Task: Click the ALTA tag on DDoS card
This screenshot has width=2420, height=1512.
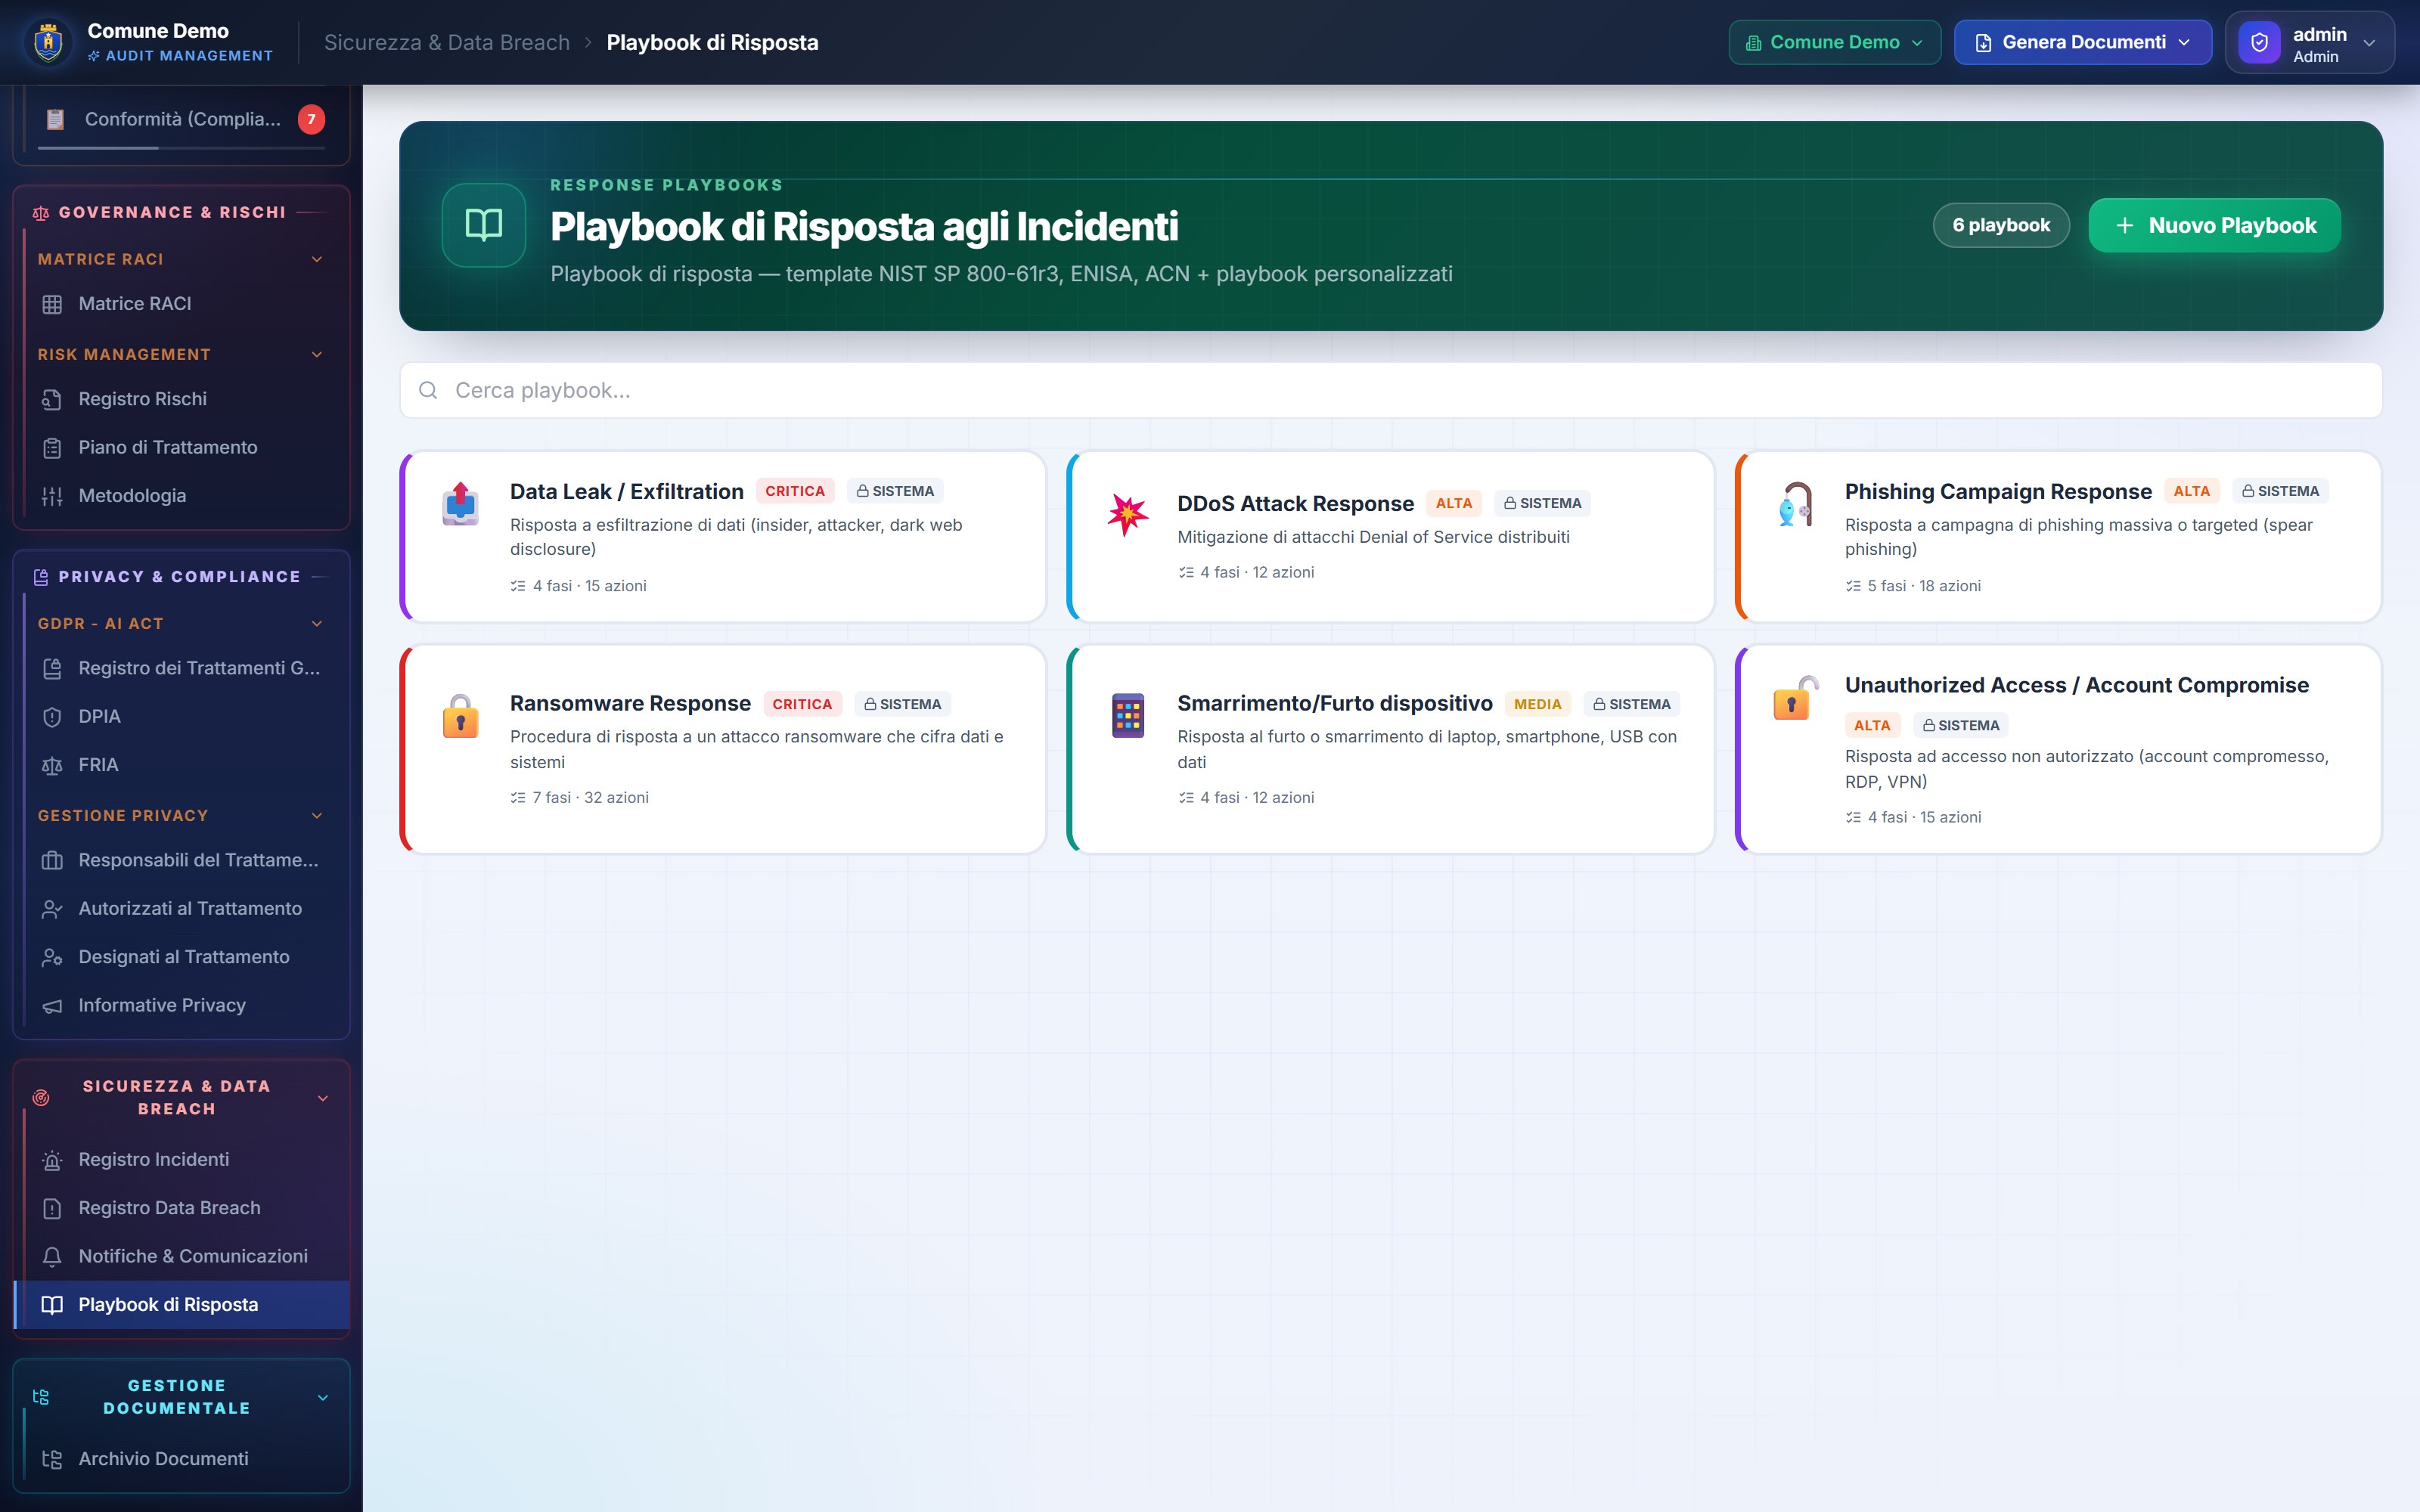Action: [x=1454, y=503]
